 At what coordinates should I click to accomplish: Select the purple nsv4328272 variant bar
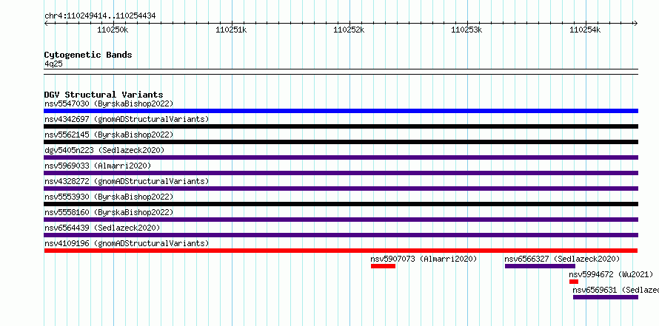click(x=341, y=189)
